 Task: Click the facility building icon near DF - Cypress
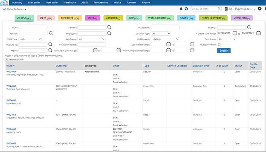[x=226, y=9]
